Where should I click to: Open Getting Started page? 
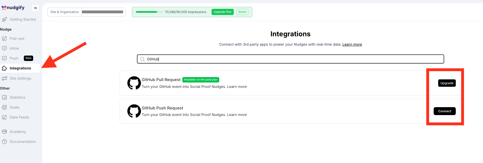coord(23,19)
